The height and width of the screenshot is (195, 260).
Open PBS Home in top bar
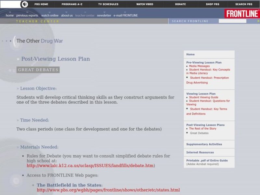click(39, 4)
